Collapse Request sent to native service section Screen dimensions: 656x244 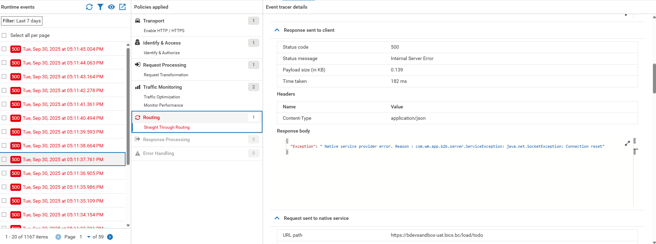coord(277,218)
